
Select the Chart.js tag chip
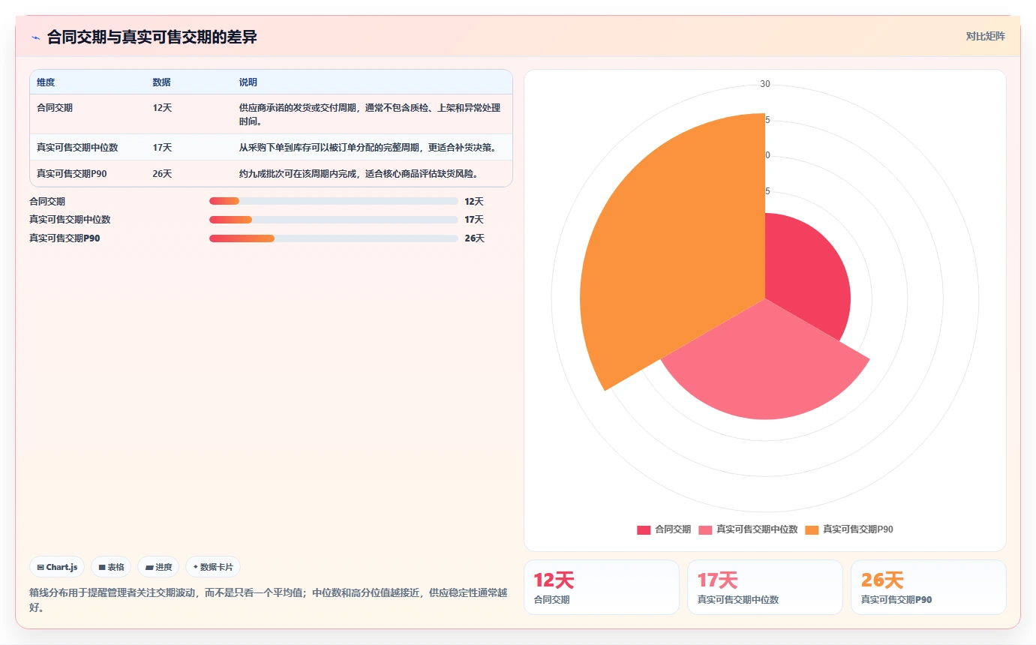coord(57,567)
